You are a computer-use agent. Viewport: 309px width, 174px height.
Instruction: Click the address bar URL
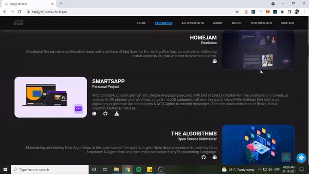click(49, 12)
